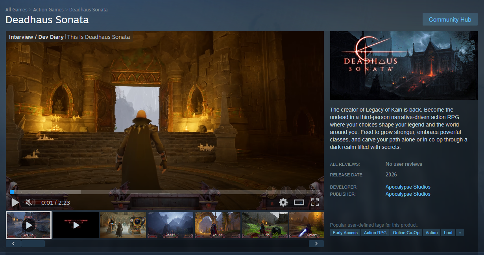Go to Action Games breadcrumb

pyautogui.click(x=48, y=9)
